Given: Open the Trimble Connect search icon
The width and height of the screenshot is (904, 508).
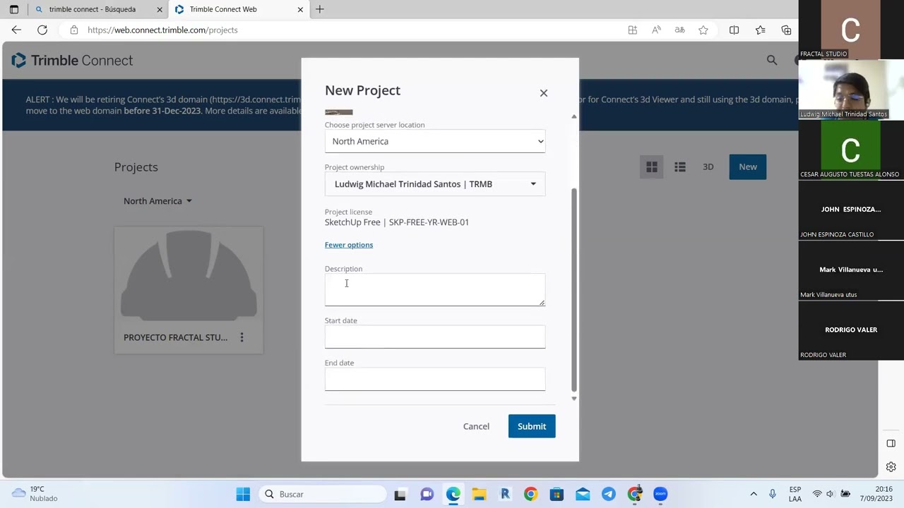Looking at the screenshot, I should (772, 61).
